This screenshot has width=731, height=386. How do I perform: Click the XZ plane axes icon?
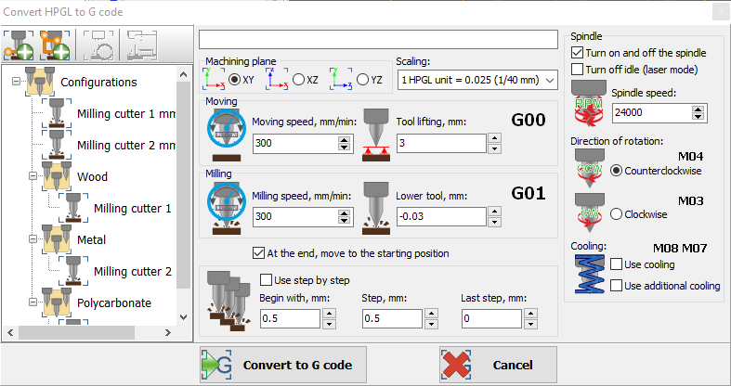point(278,79)
